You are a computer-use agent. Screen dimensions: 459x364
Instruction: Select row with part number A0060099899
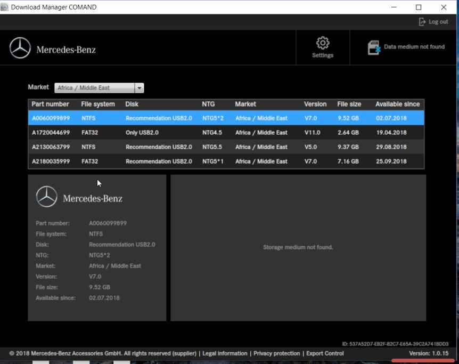pyautogui.click(x=226, y=118)
